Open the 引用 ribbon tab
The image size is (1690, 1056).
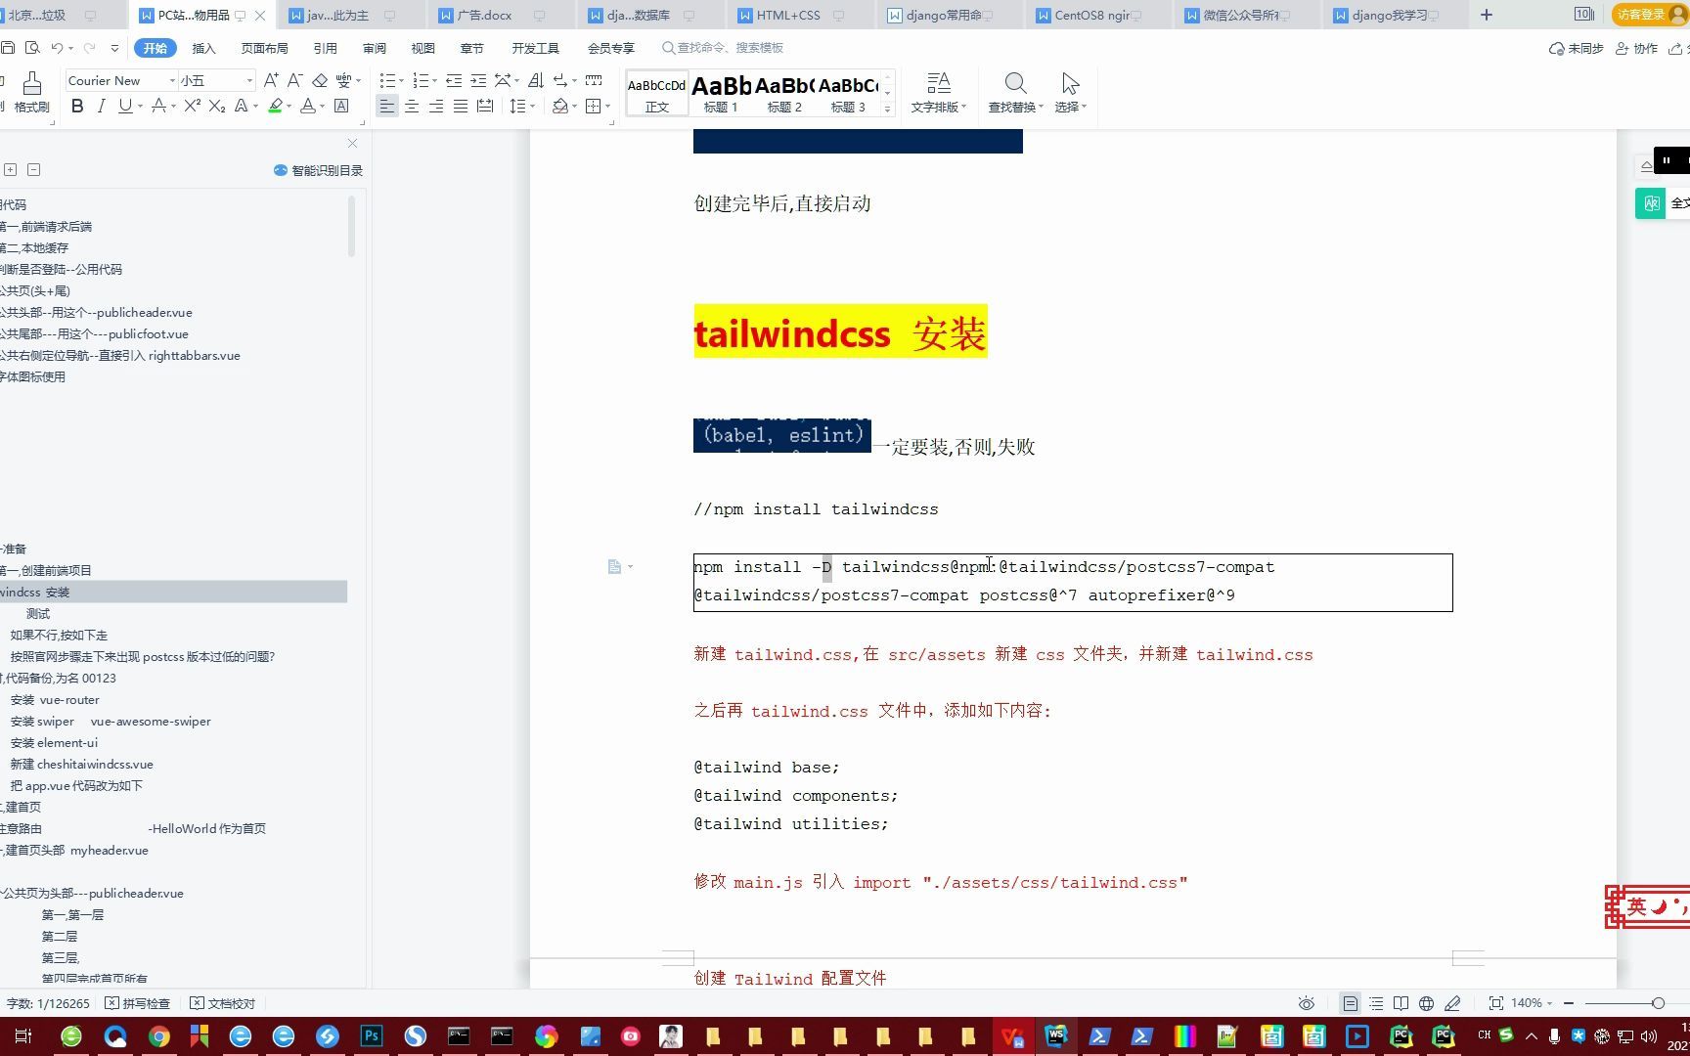[x=325, y=48]
